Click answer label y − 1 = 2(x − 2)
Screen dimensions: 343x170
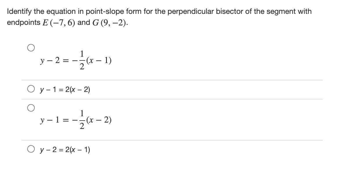click(65, 89)
